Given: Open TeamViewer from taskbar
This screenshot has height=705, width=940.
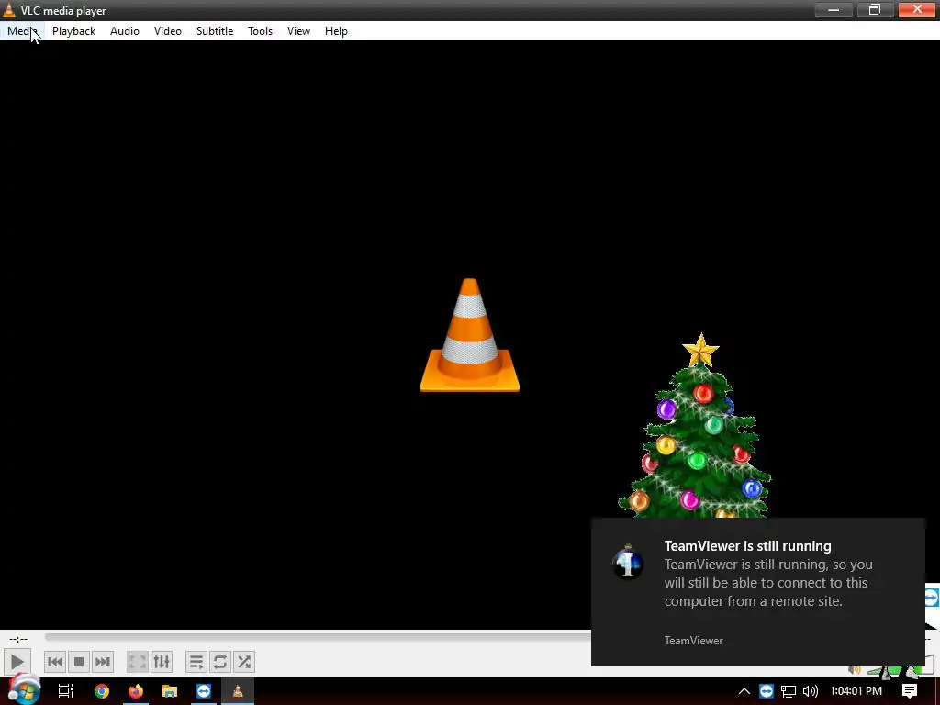Looking at the screenshot, I should tap(204, 691).
